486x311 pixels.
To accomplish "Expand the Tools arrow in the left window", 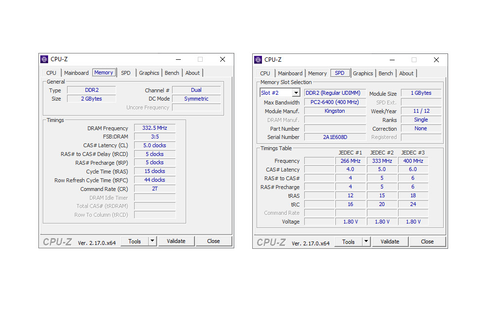I will point(152,241).
